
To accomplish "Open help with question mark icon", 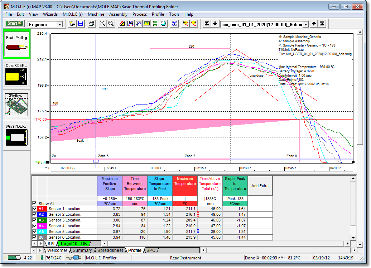I will coord(175,24).
